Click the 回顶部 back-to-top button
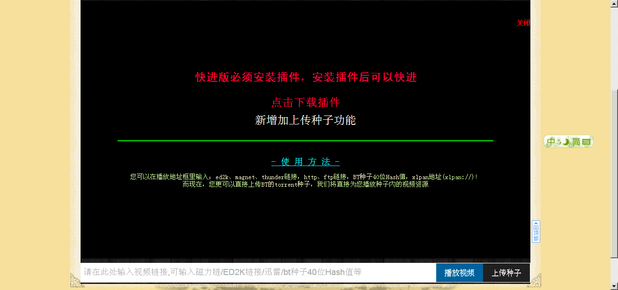 (x=536, y=232)
